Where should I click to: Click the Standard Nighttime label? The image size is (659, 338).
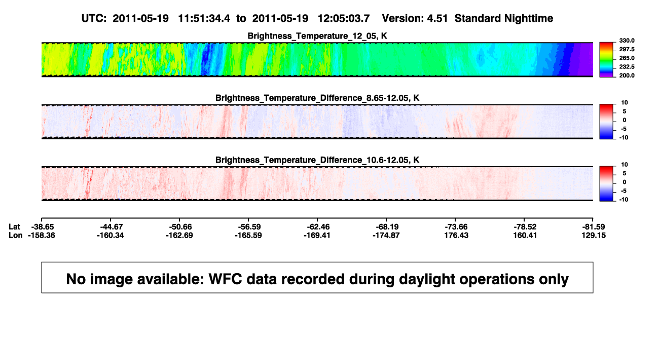tap(504, 18)
